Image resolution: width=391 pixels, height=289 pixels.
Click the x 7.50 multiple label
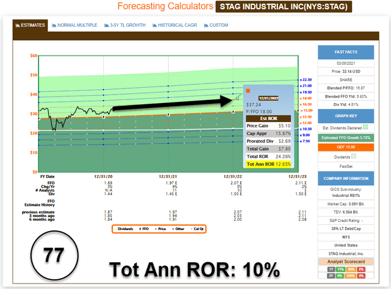[305, 141]
